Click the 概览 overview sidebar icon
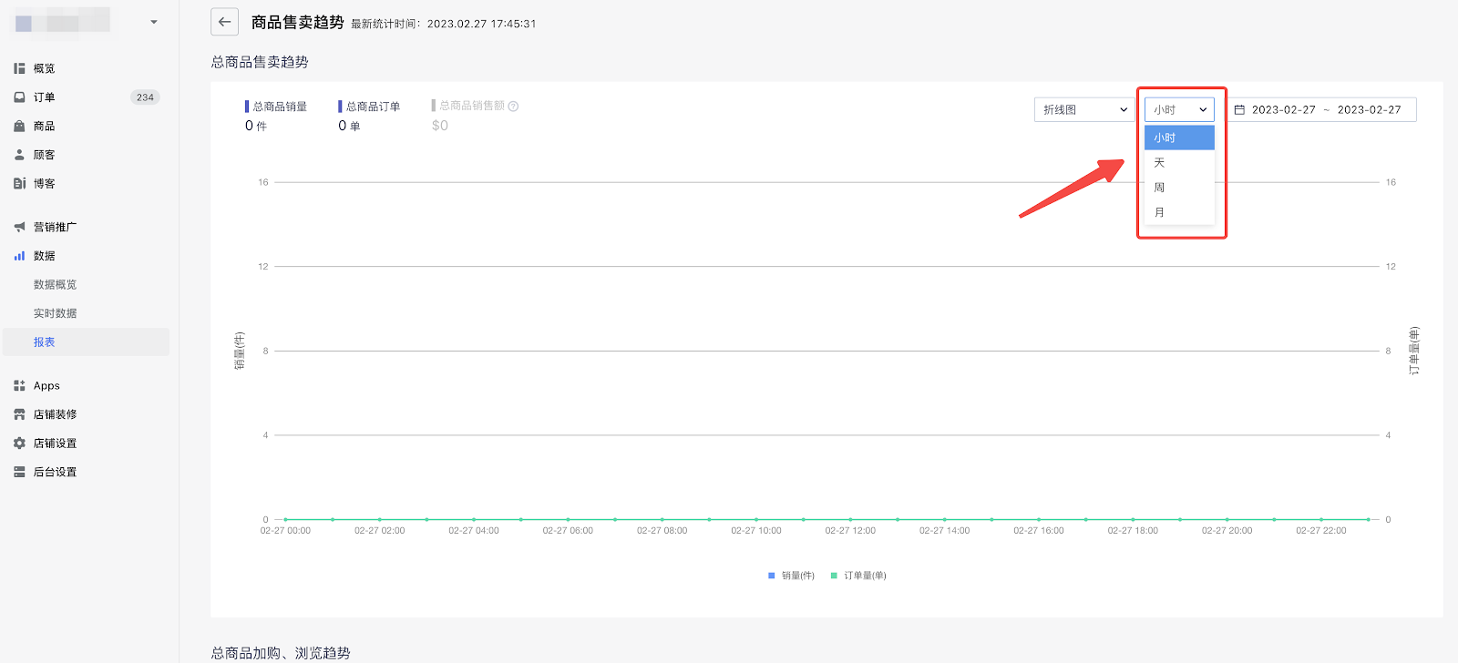 coord(19,68)
